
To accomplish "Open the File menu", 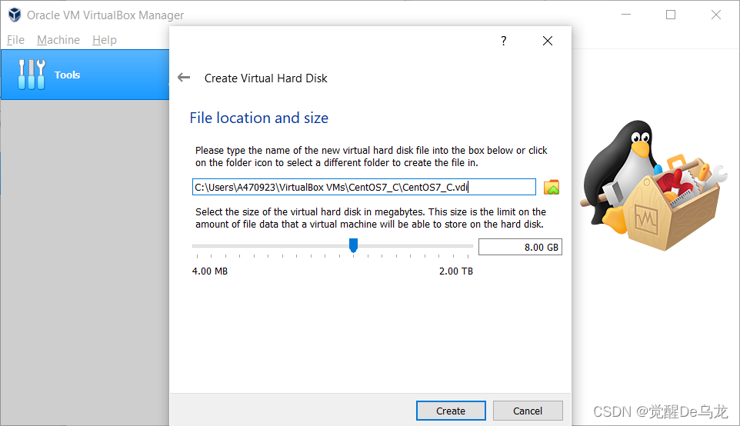I will [15, 40].
